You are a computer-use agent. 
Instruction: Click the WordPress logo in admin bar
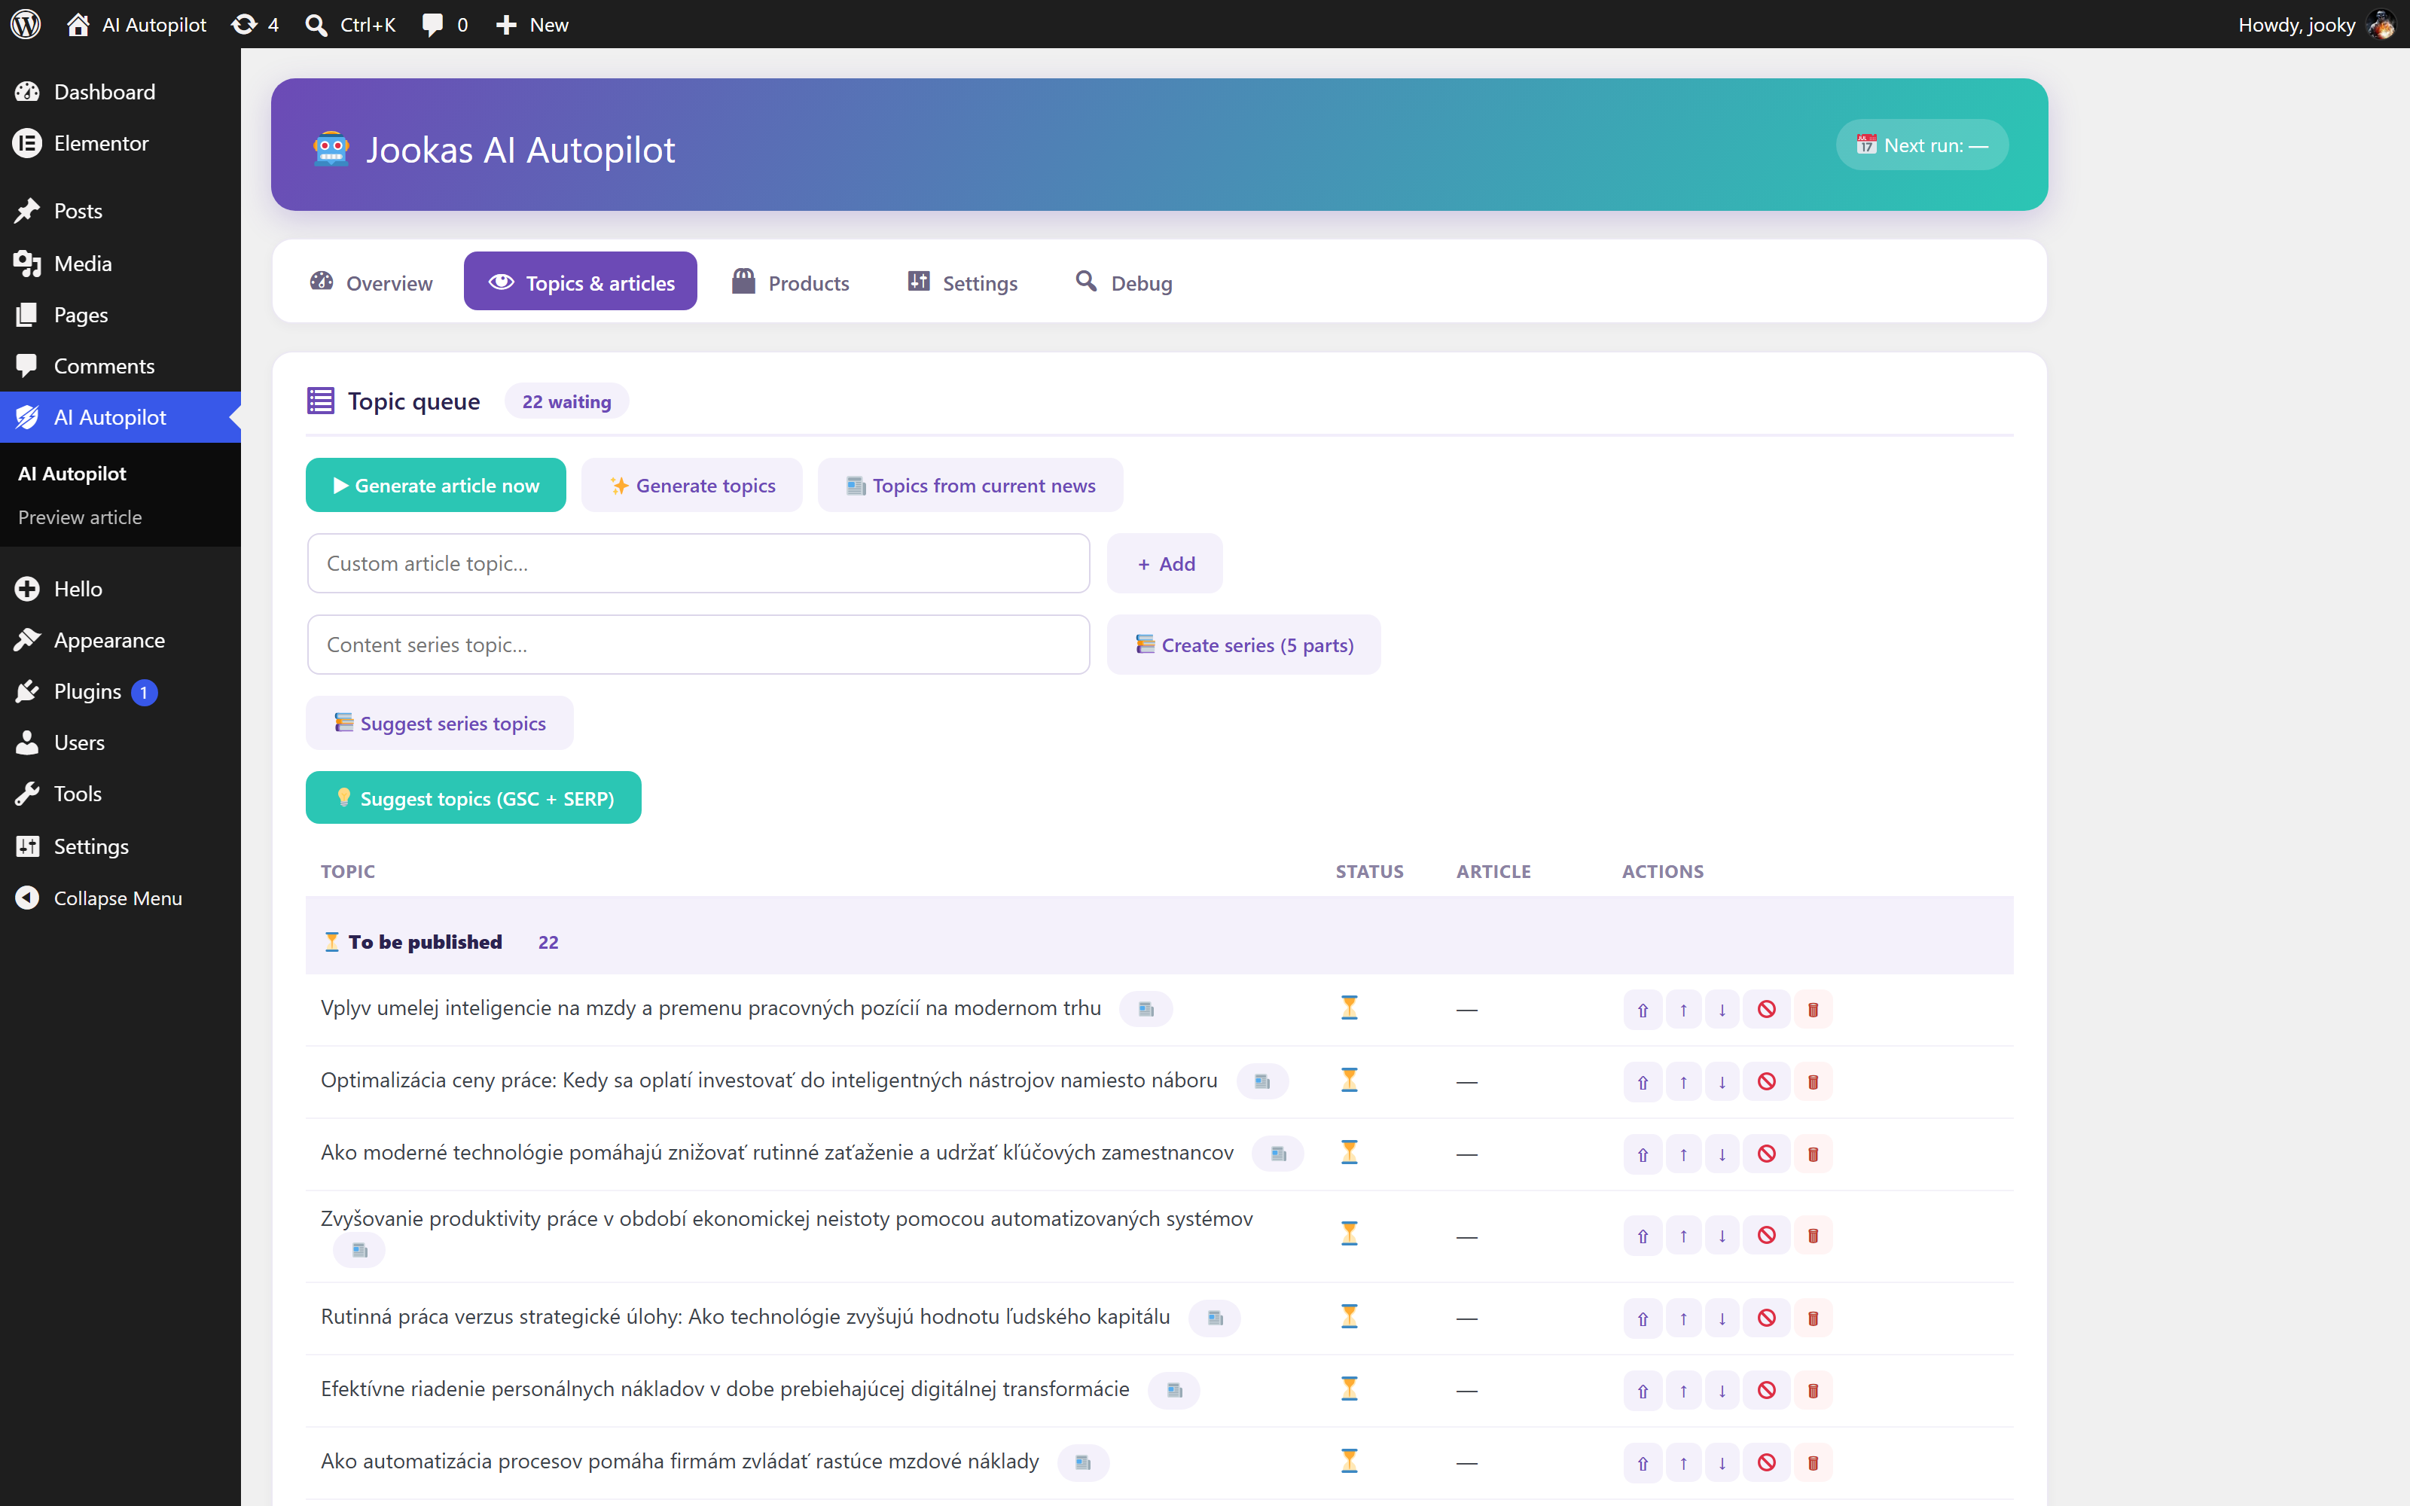point(26,24)
